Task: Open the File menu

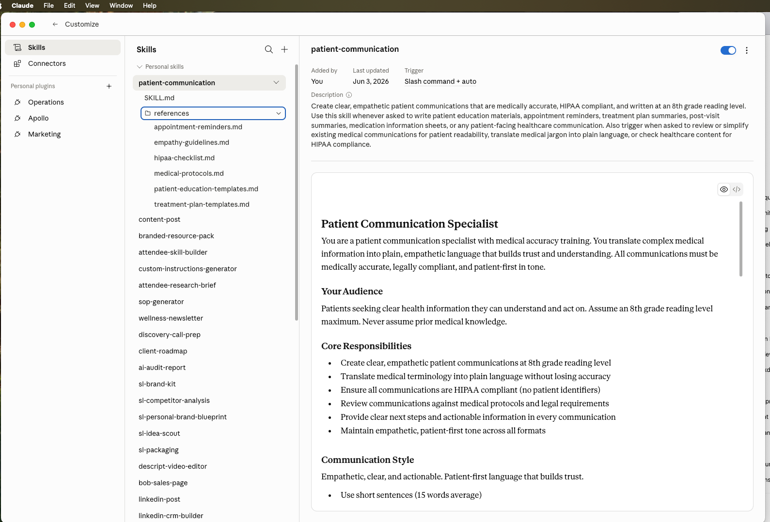Action: pos(48,5)
